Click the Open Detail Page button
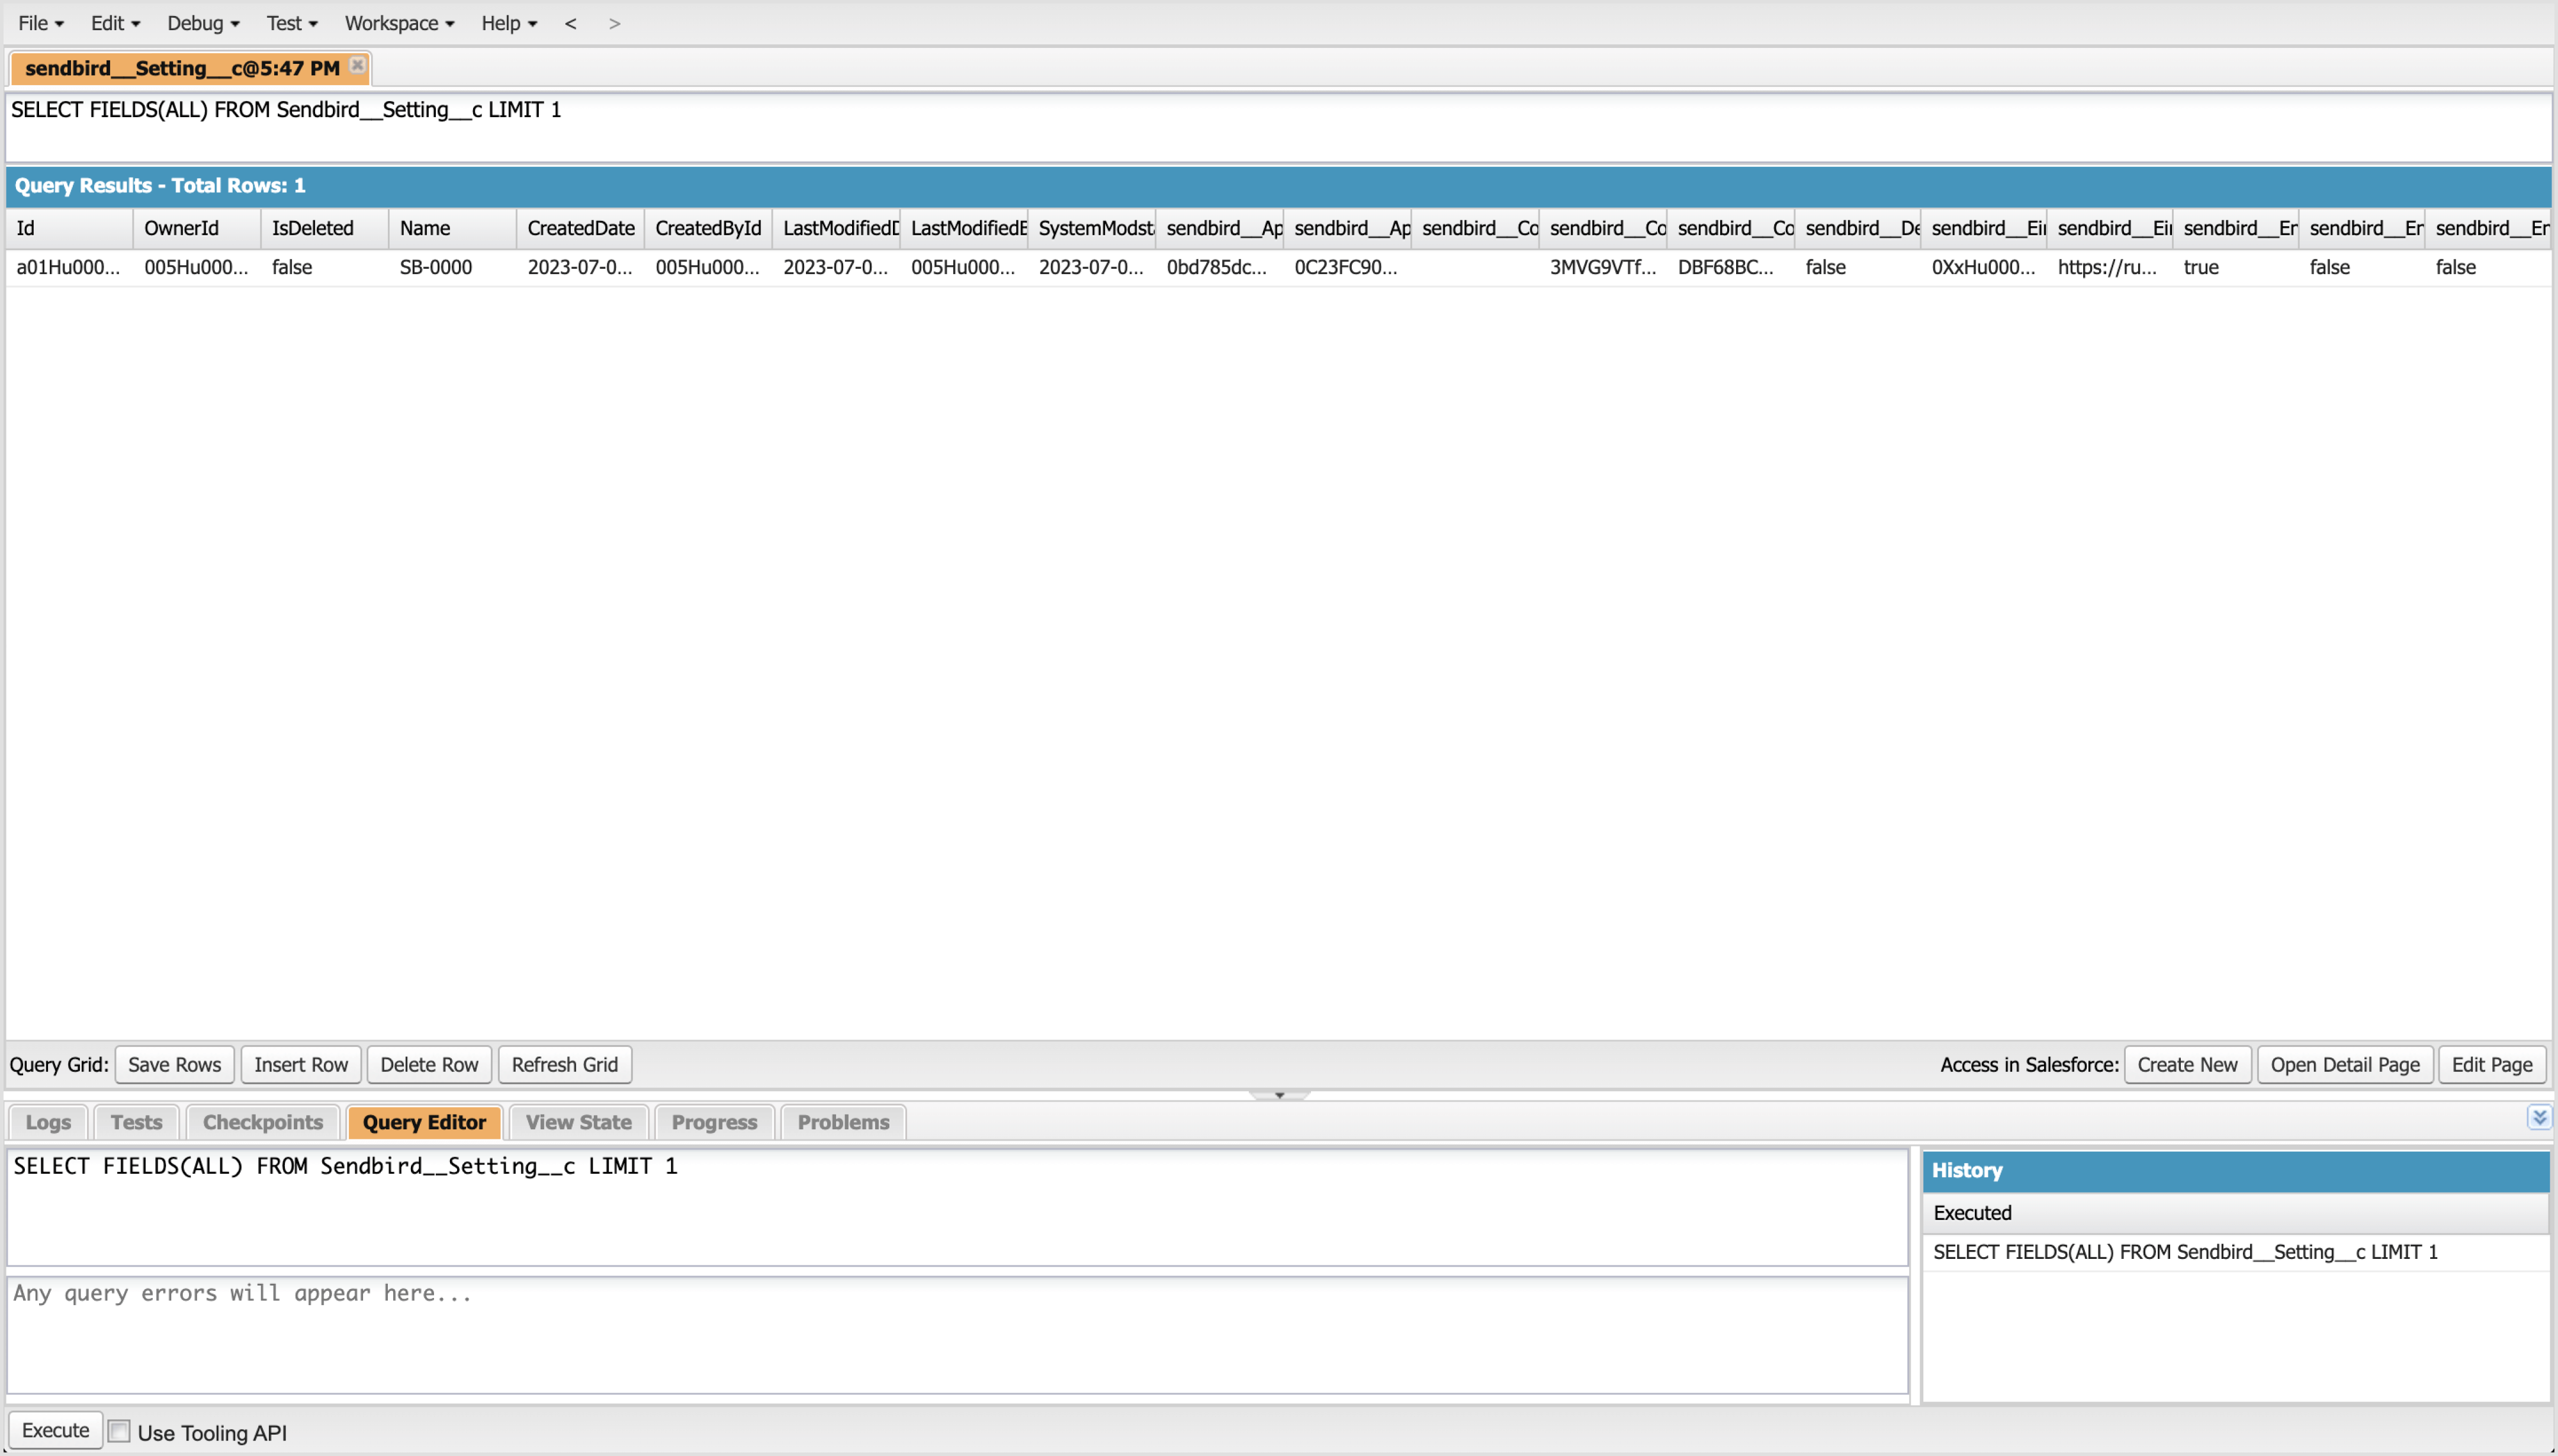 pyautogui.click(x=2344, y=1064)
